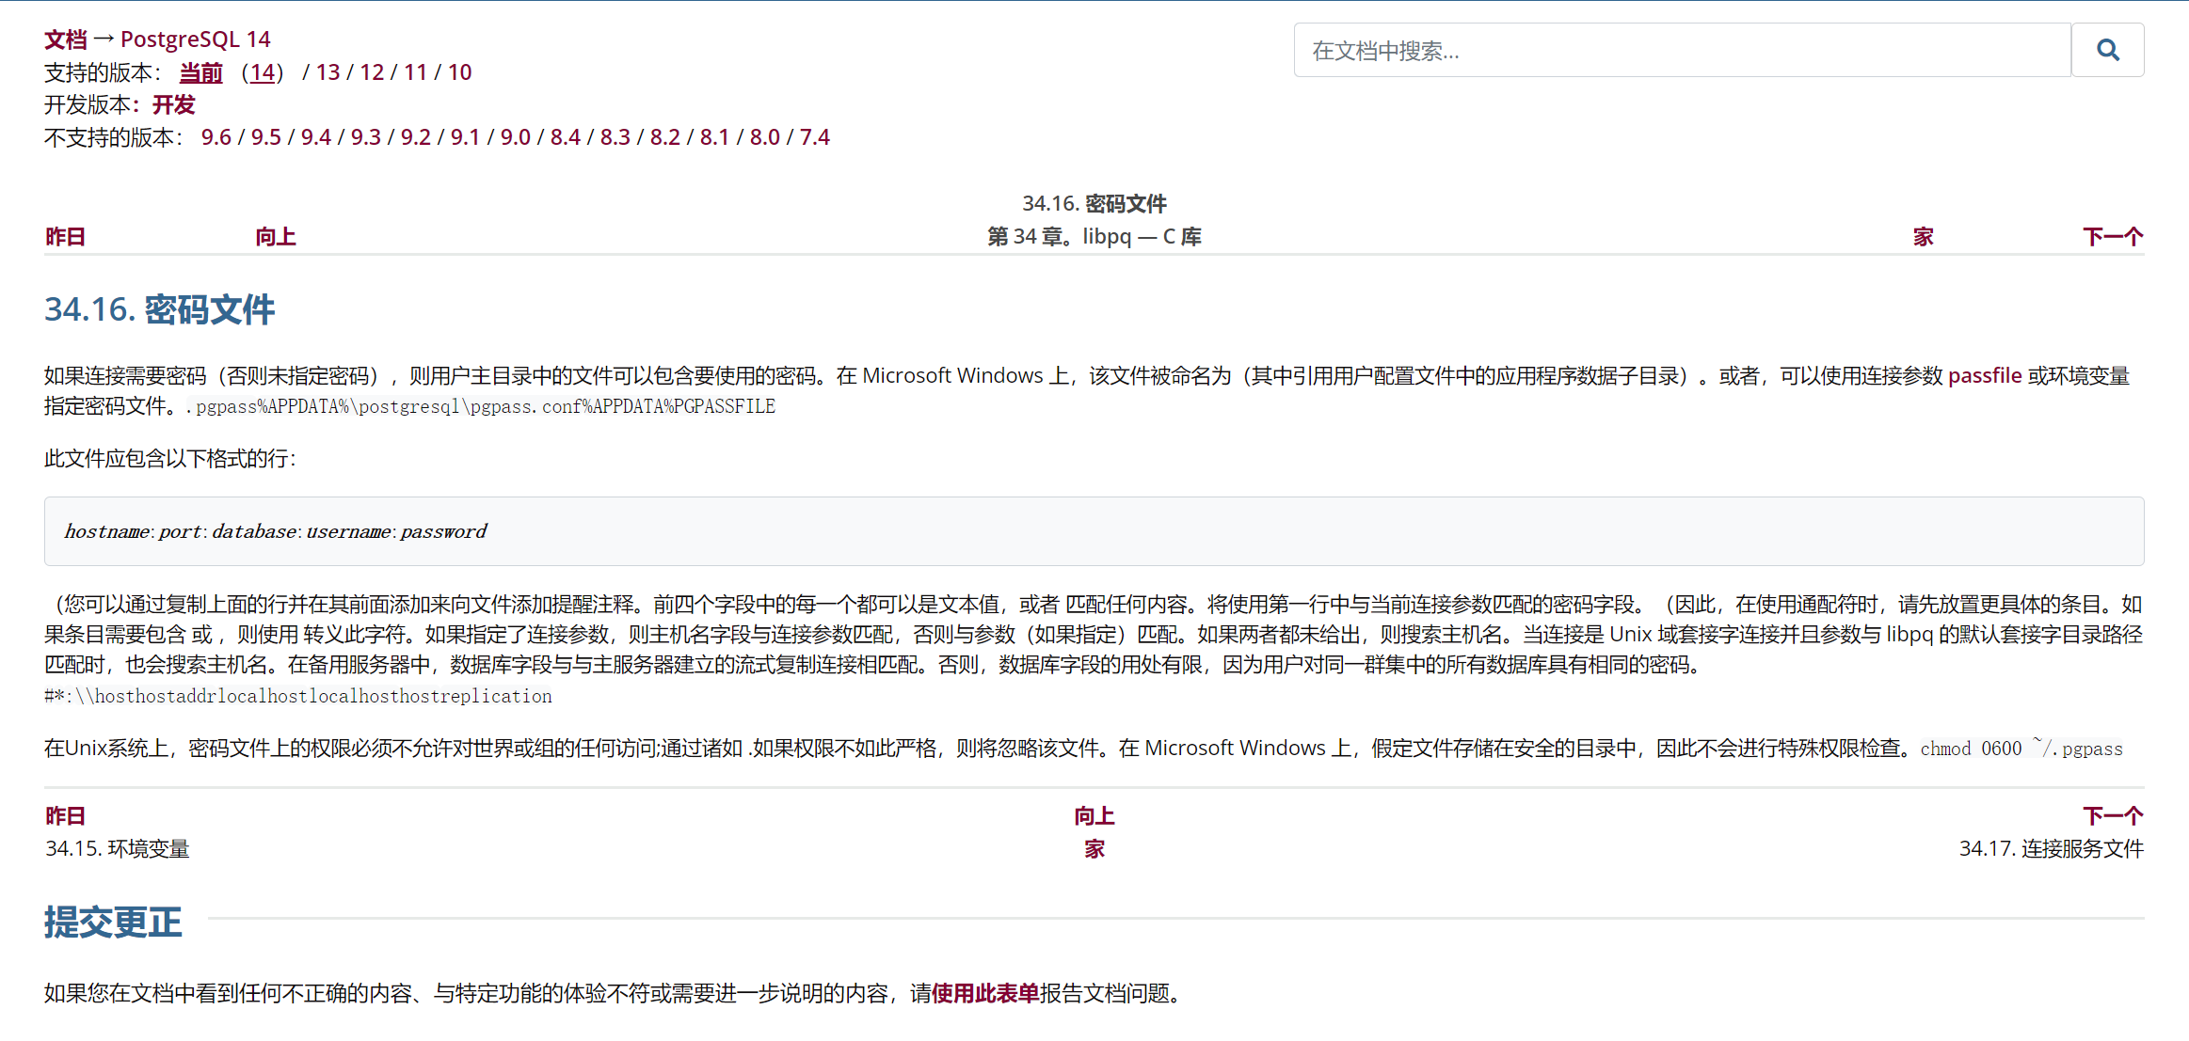
Task: Click the search magnifier icon button
Action: click(2107, 50)
